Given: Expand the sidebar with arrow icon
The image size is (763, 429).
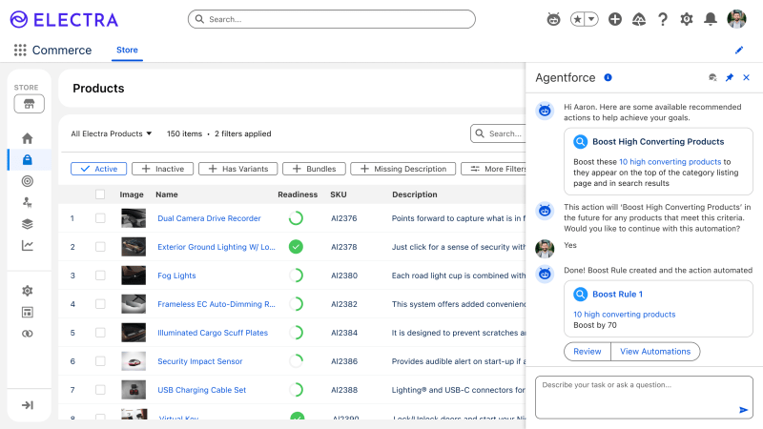Looking at the screenshot, I should (28, 405).
